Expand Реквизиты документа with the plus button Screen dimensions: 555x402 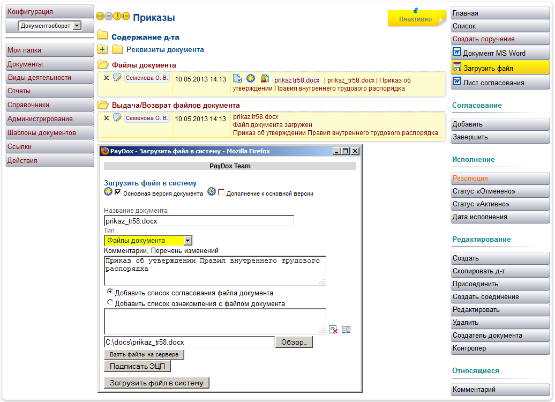[103, 49]
